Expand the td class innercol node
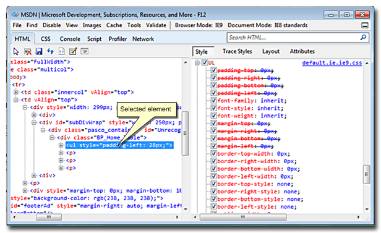Screen dimensions: 381x233 [16, 92]
